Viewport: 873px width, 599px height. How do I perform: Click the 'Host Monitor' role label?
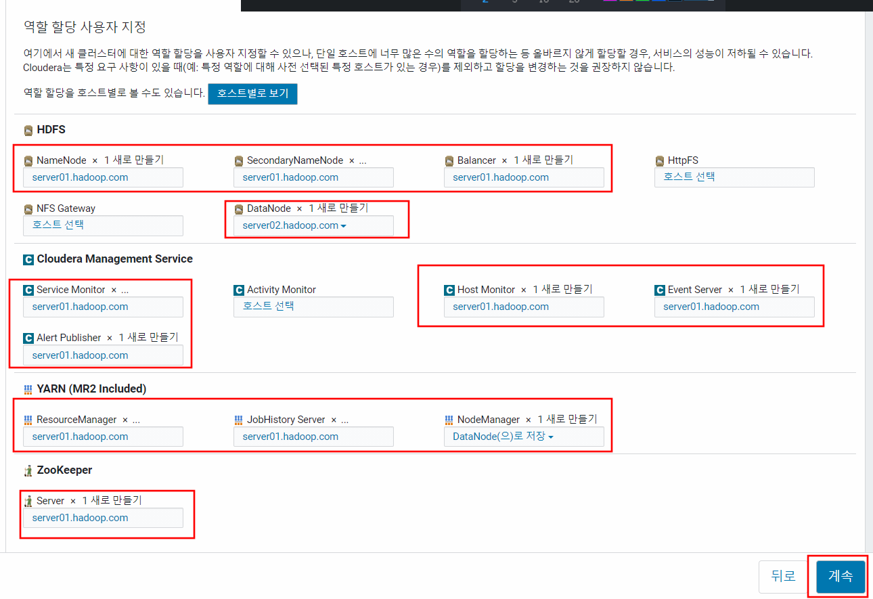487,290
